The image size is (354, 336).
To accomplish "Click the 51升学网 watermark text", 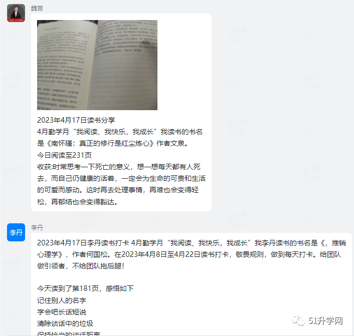I will pyautogui.click(x=325, y=320).
